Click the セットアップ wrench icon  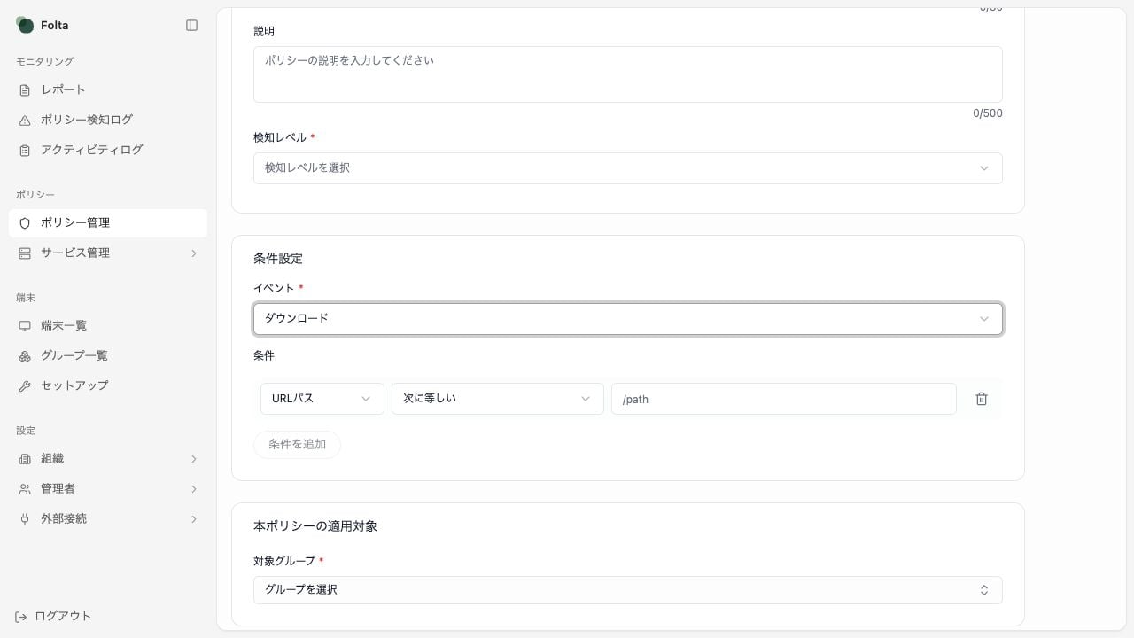pyautogui.click(x=25, y=386)
